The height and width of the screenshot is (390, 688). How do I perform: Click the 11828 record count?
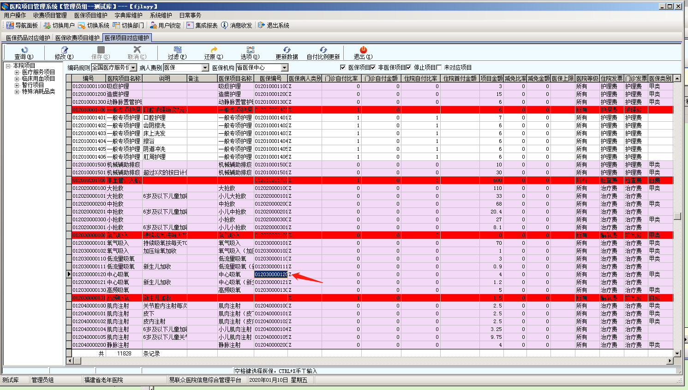pos(124,354)
